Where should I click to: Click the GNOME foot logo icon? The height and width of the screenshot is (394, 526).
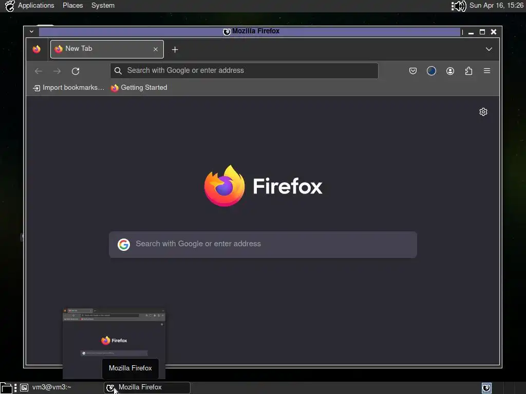click(10, 6)
